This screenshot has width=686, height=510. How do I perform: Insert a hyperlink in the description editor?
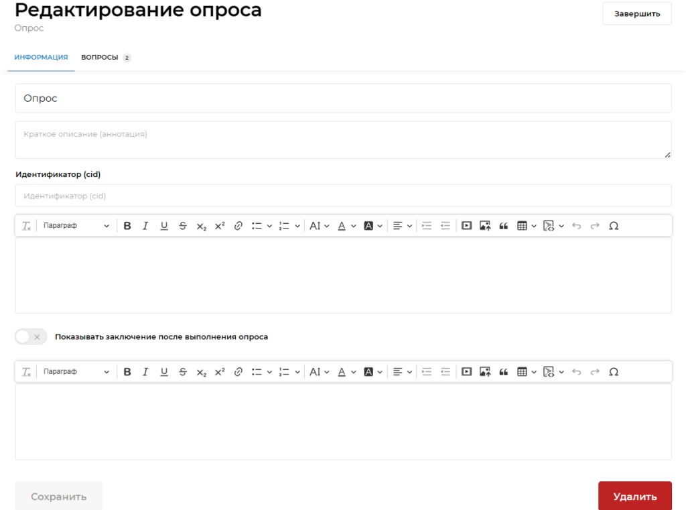point(238,226)
